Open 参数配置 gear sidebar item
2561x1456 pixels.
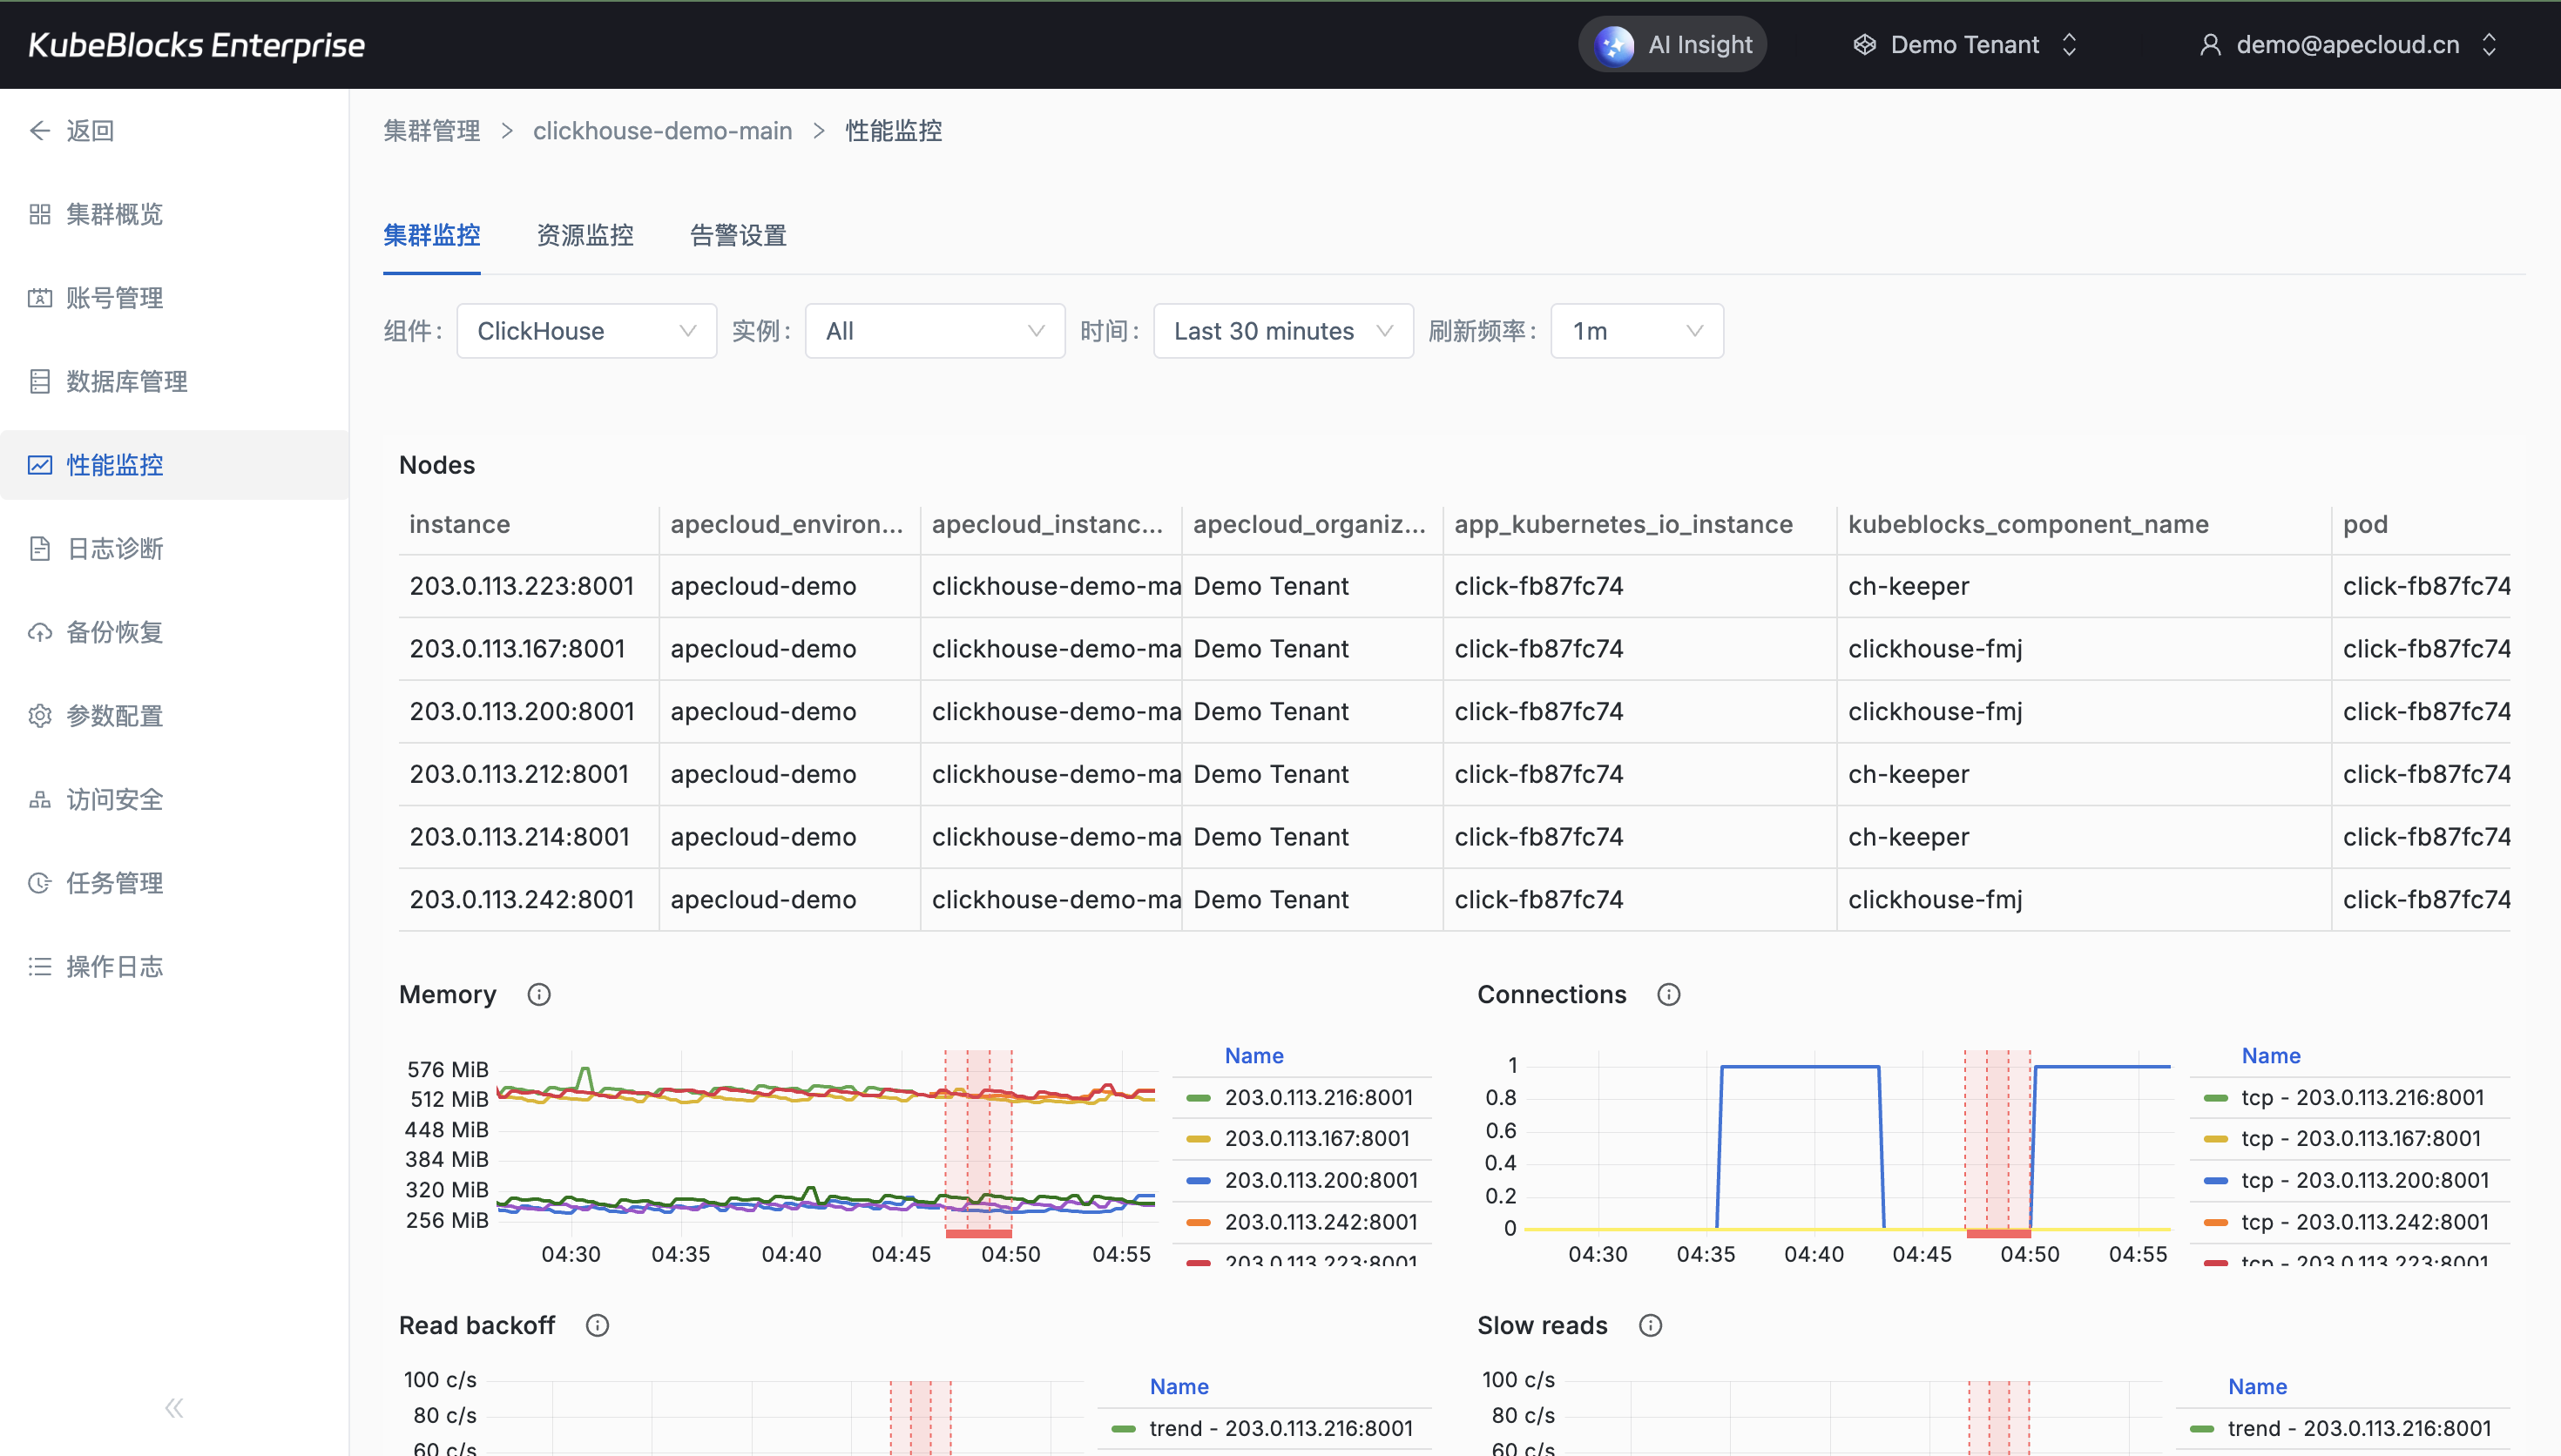click(114, 716)
